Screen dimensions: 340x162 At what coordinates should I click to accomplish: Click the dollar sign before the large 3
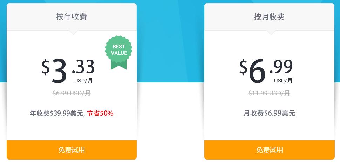(x=46, y=67)
